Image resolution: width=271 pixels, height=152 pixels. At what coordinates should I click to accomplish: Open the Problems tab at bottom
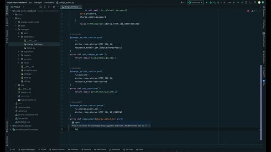click(73, 149)
